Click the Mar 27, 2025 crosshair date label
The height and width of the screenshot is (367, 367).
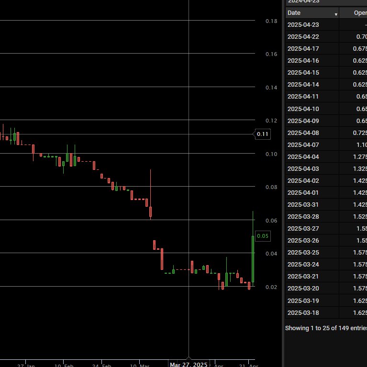189,364
